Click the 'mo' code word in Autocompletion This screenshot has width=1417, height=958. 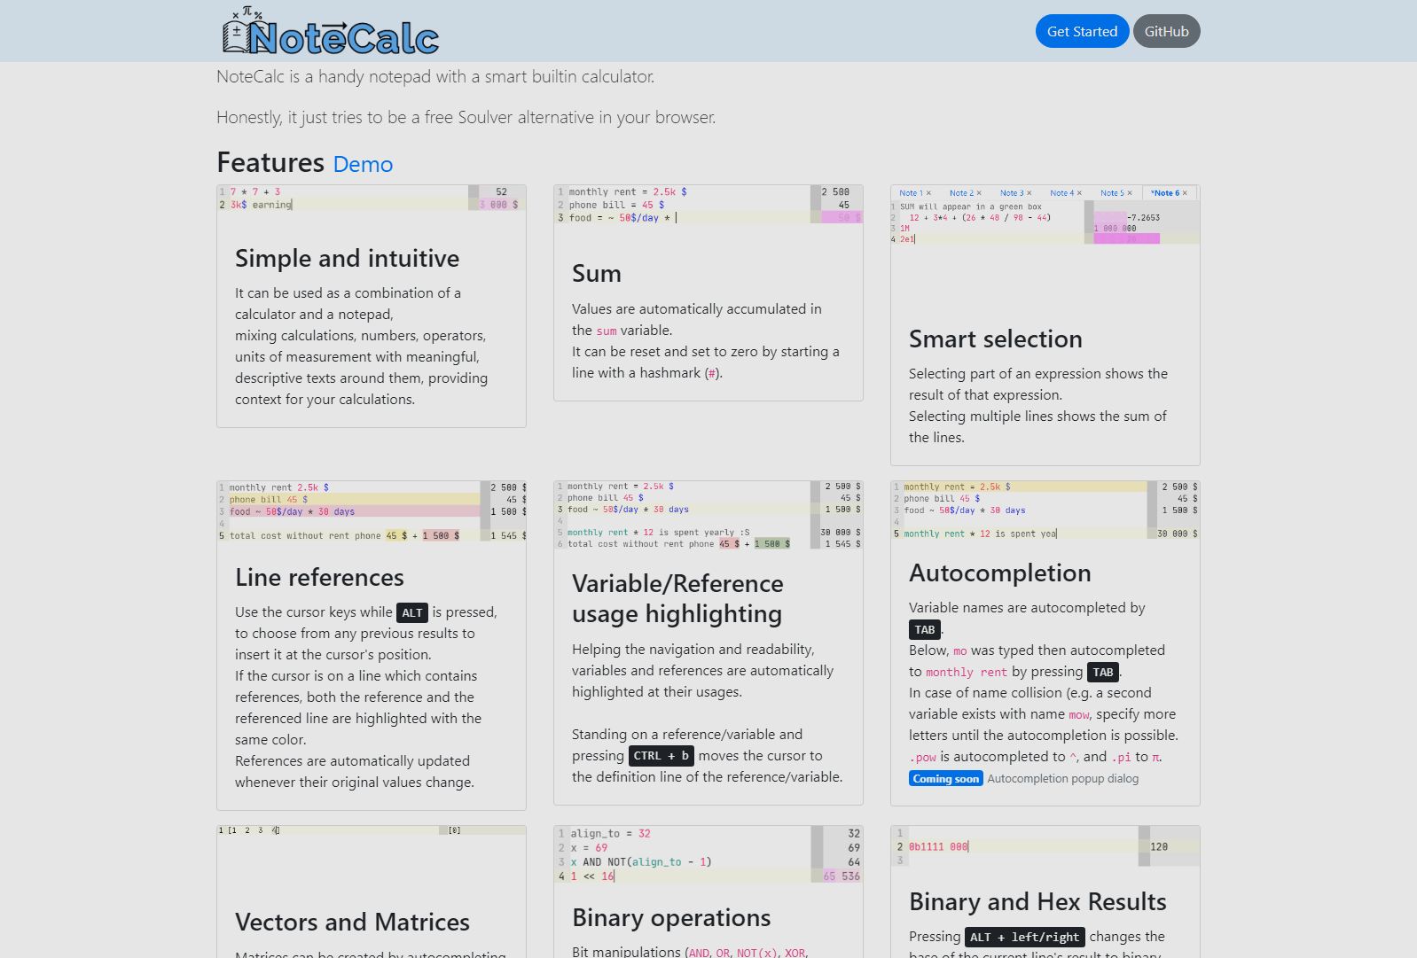tap(960, 651)
